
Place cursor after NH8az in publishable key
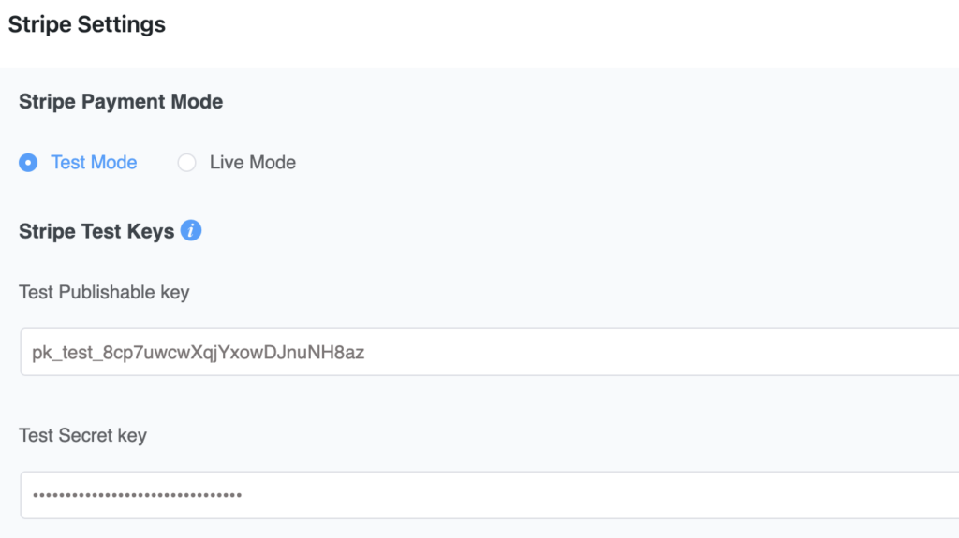pyautogui.click(x=366, y=353)
